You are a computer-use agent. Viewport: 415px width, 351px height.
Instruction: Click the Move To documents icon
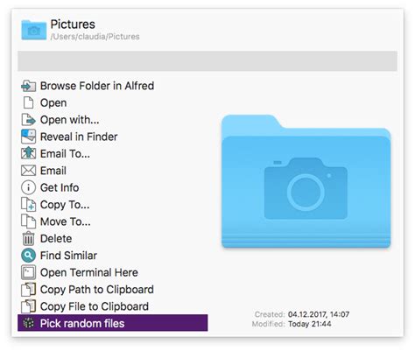point(29,221)
